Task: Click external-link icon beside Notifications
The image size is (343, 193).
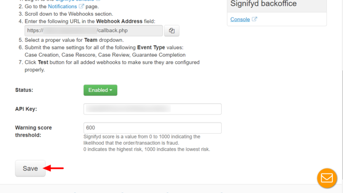Action: [x=81, y=6]
